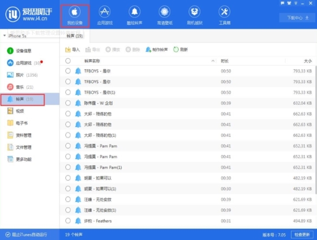317x240 pixels.
Task: Open the 应用游戏 App Store icon
Action: [x=105, y=12]
